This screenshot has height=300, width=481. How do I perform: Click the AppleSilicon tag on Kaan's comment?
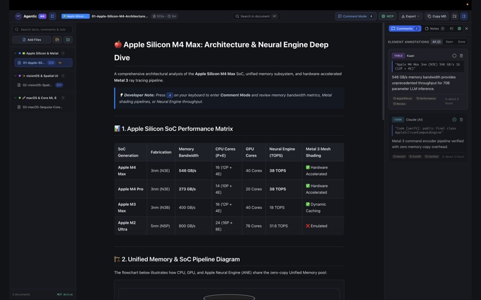403,98
